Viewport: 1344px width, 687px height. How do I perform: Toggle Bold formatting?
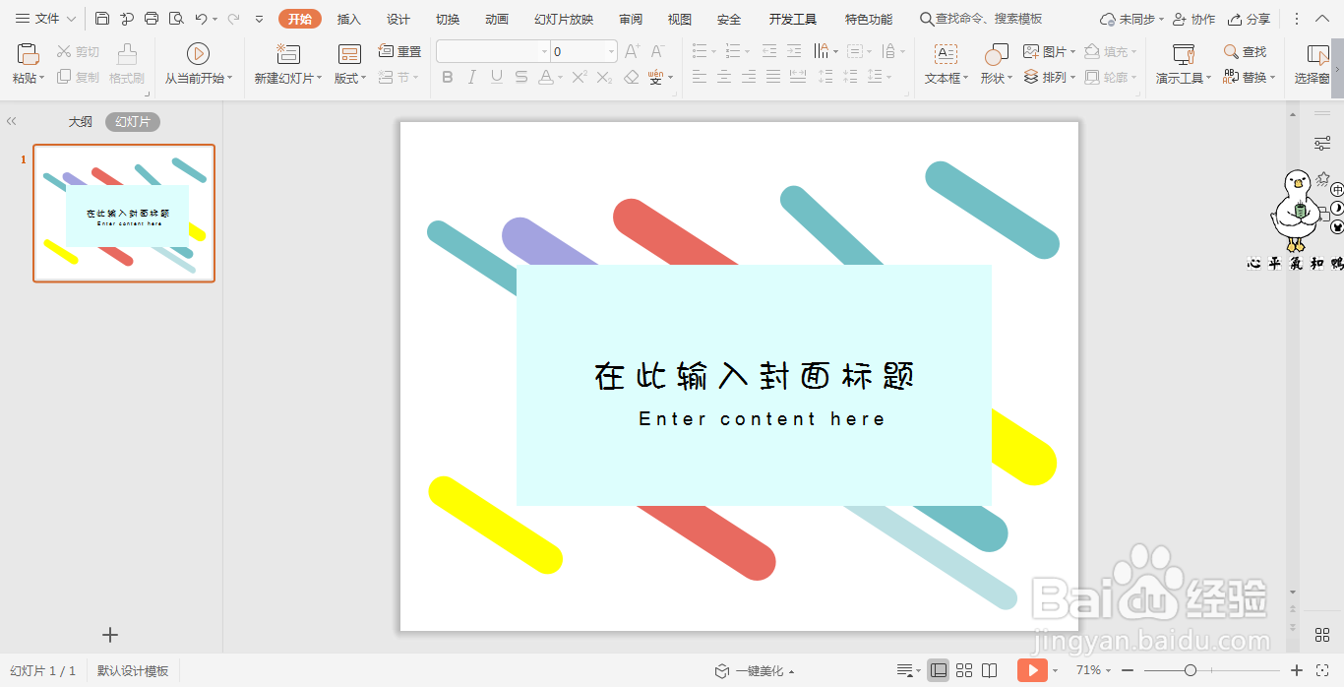448,77
